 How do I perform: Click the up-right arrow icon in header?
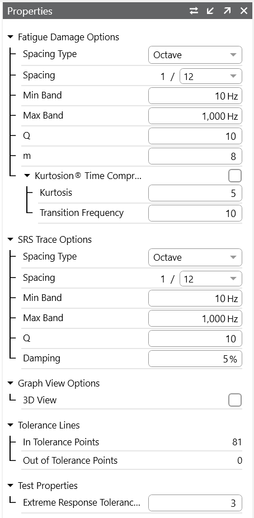tap(227, 11)
